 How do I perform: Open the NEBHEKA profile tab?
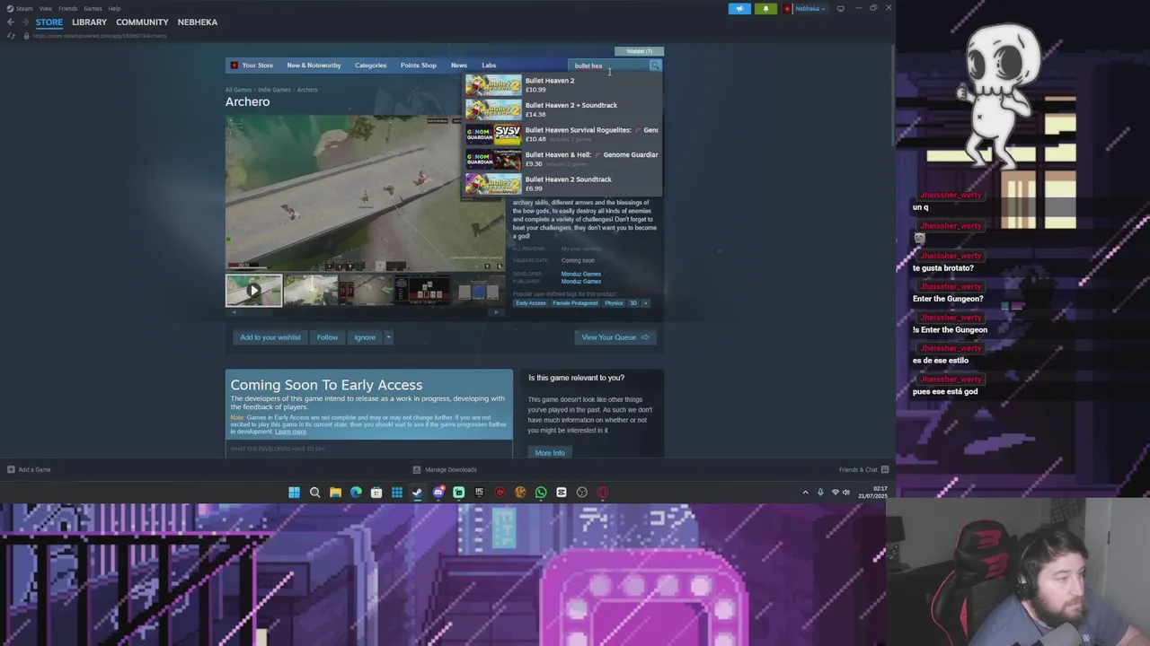click(197, 22)
